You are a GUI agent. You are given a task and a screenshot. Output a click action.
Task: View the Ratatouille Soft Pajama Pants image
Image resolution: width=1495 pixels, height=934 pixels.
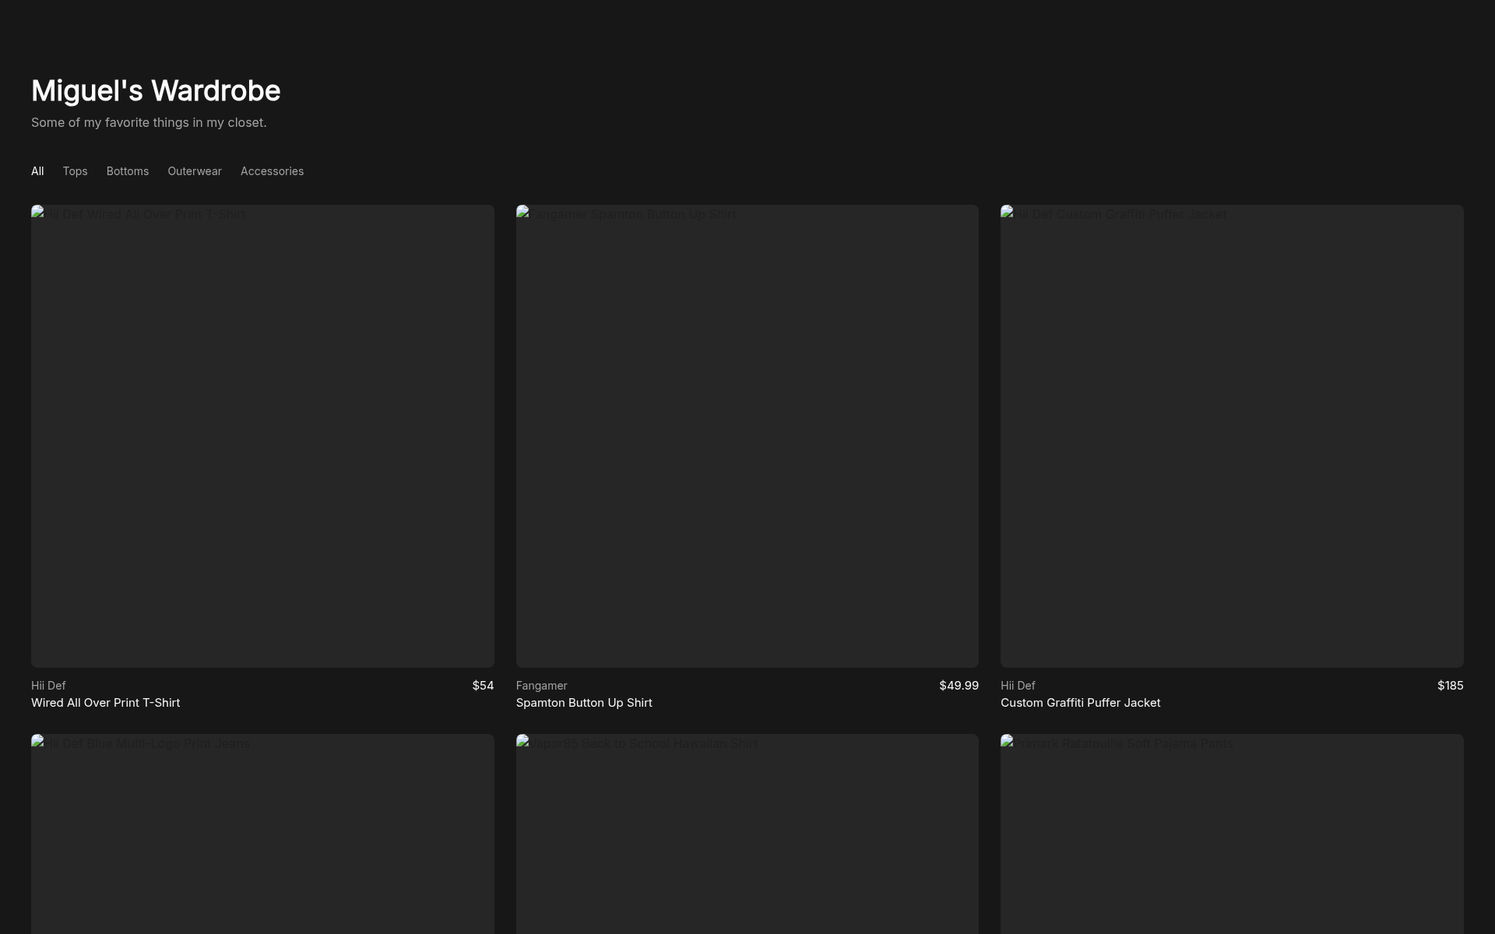[x=1232, y=834]
